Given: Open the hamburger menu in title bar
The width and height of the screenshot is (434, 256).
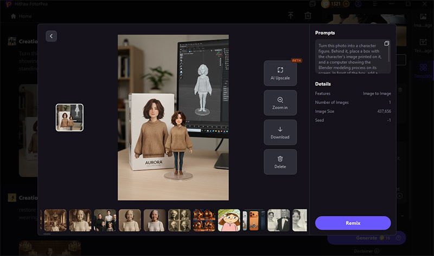Looking at the screenshot, I should (374, 4).
